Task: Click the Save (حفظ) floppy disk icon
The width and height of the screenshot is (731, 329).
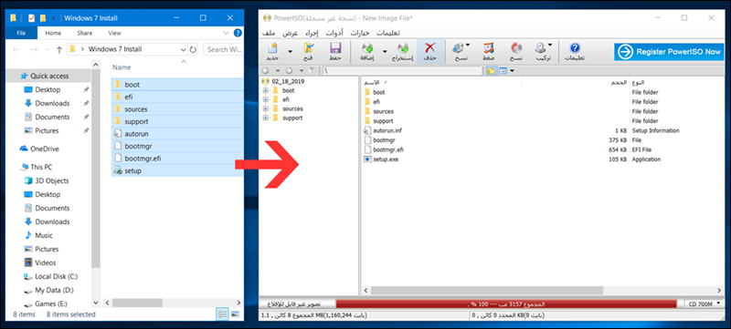Action: tap(335, 48)
